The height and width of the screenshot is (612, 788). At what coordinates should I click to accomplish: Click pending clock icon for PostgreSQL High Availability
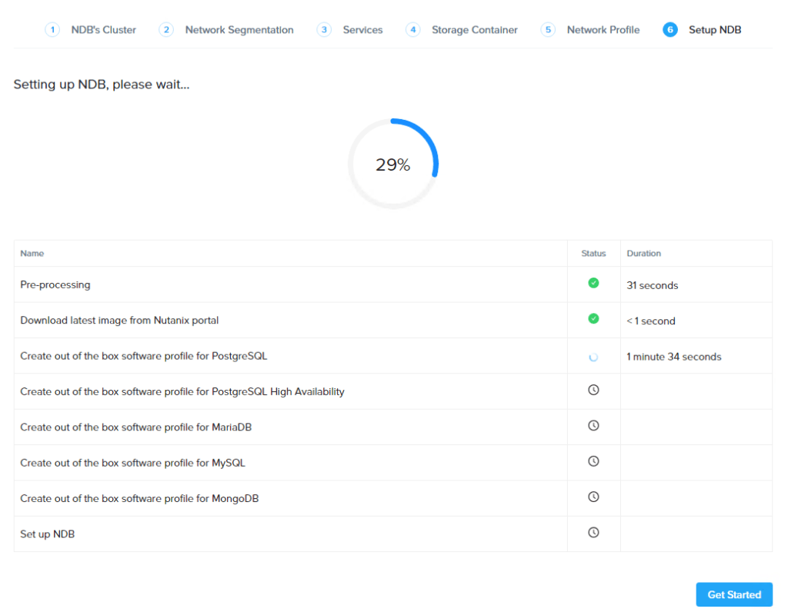593,390
